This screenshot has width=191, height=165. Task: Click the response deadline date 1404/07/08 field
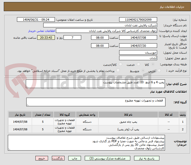(x=138, y=37)
